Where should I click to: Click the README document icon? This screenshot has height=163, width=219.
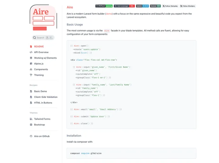pos(31,46)
